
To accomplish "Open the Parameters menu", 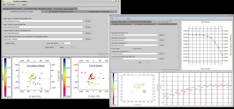I will pos(11,5).
